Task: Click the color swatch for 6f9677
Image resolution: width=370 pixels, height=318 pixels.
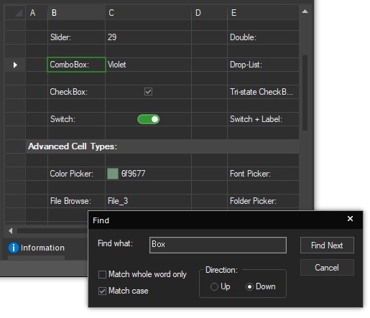Action: pyautogui.click(x=113, y=174)
